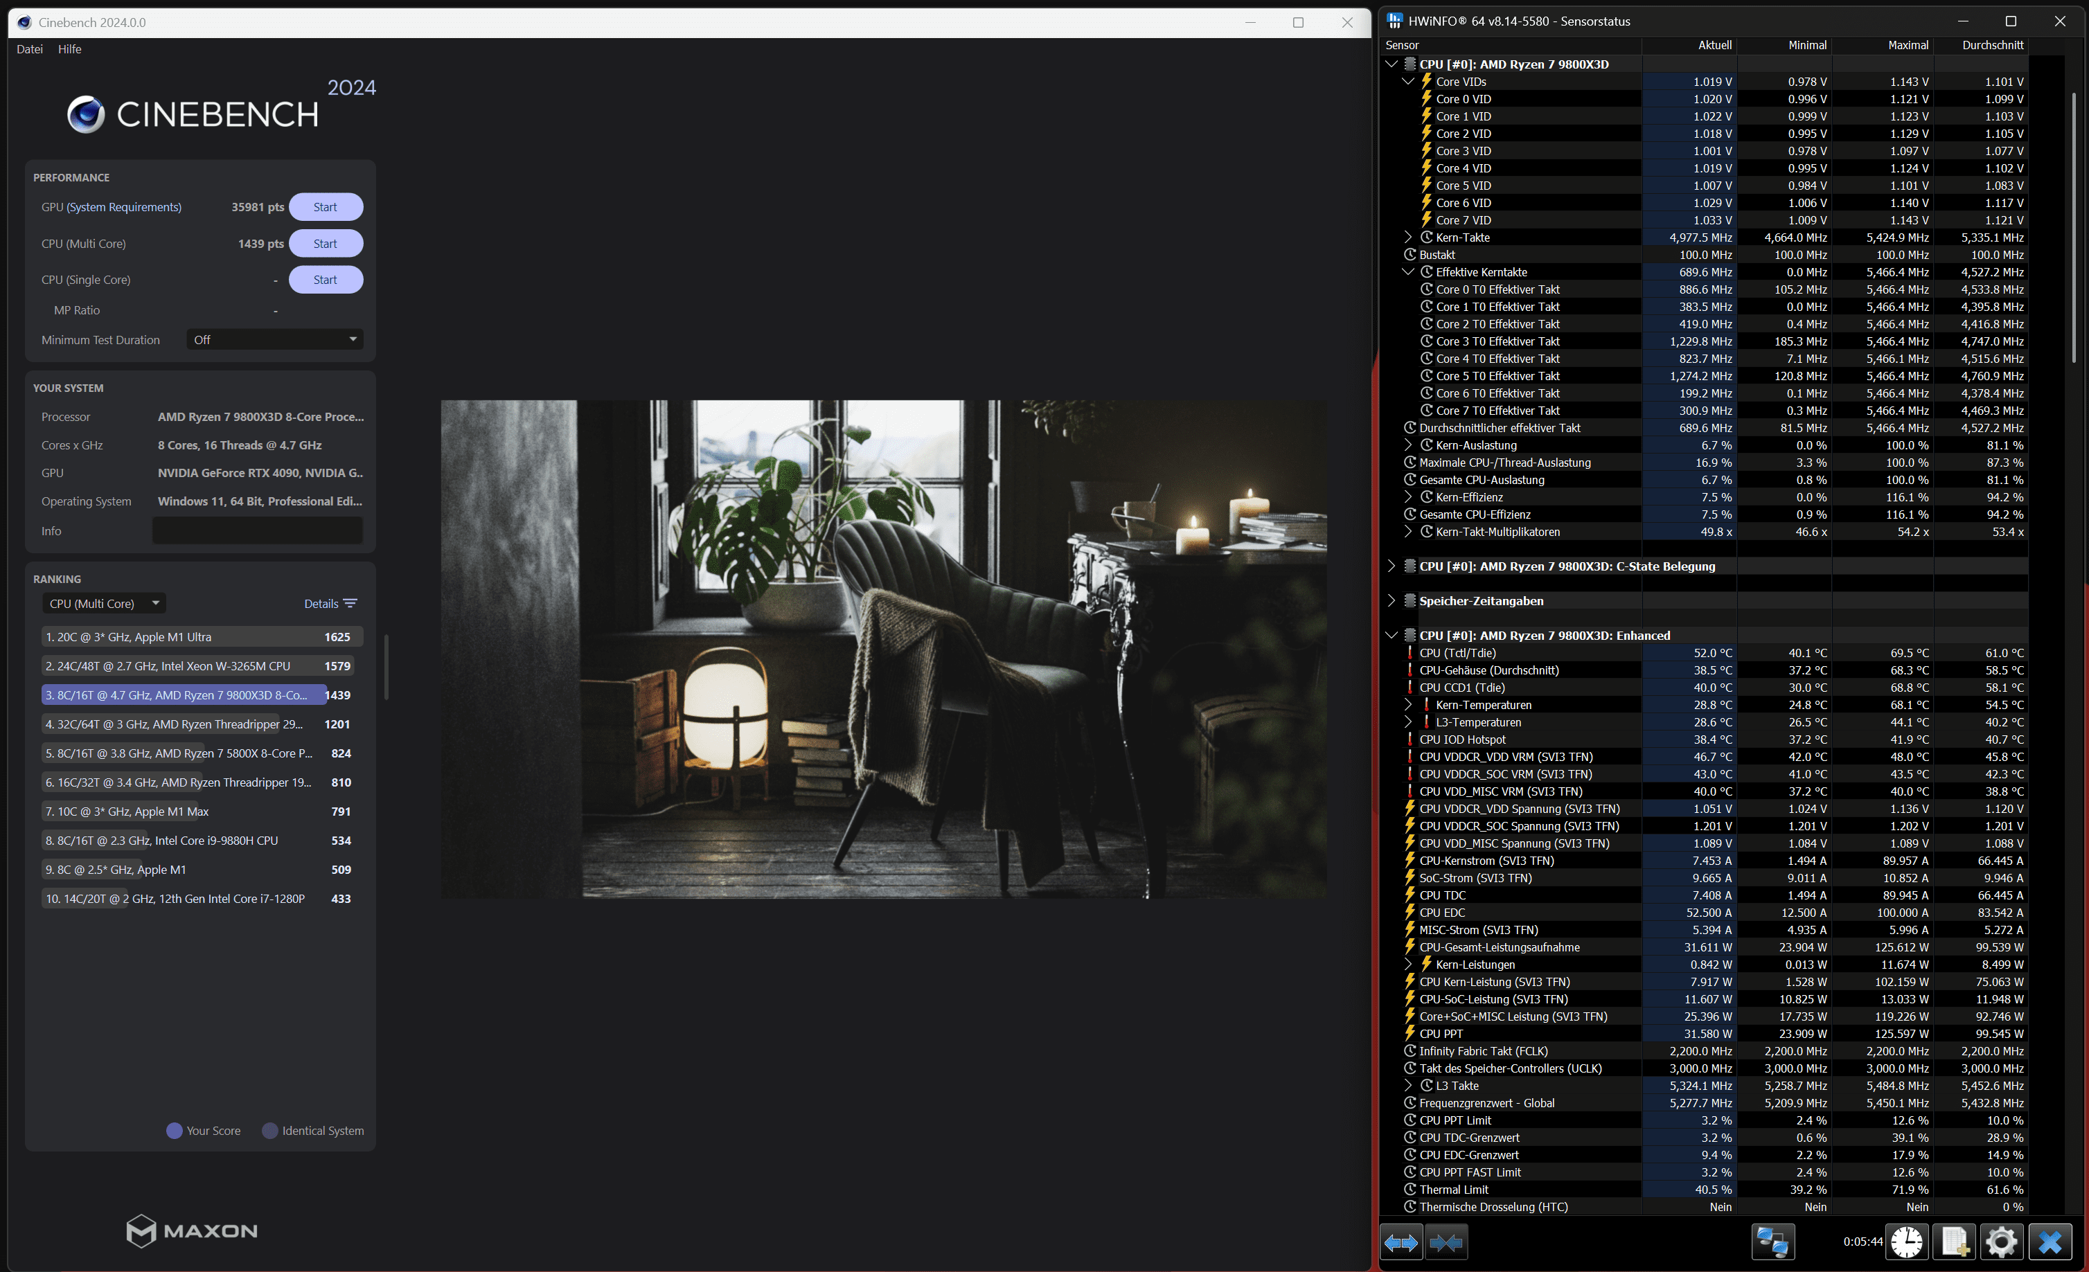Close sensors with the blue X icon

point(2049,1242)
